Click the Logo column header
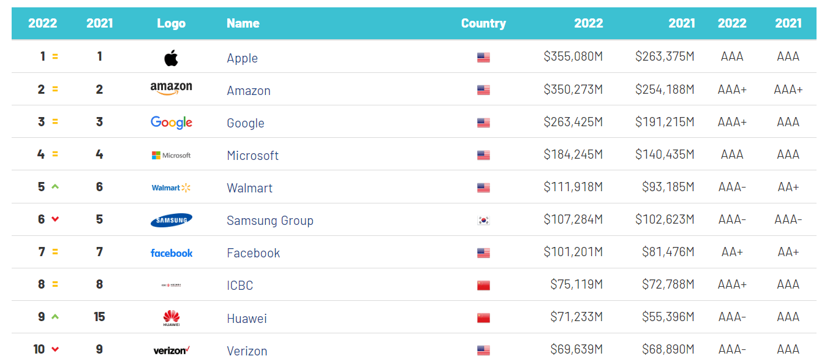The width and height of the screenshot is (830, 364). [172, 23]
